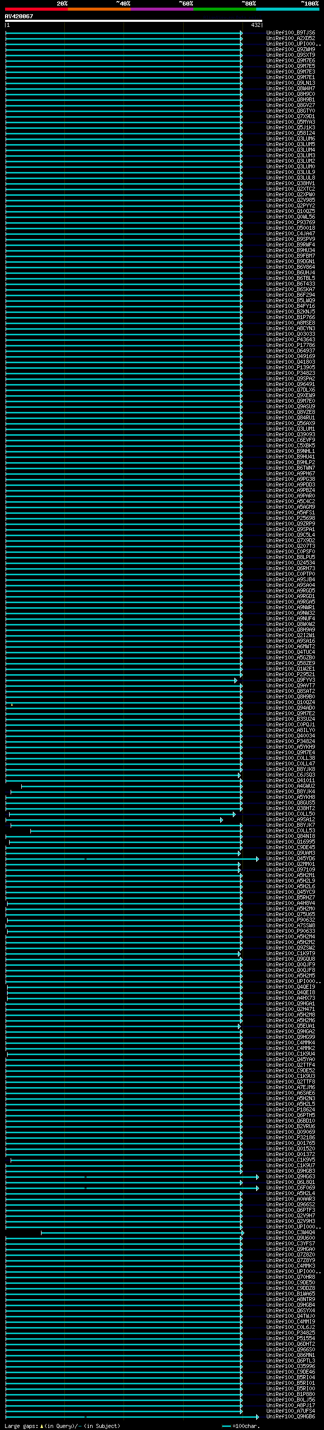Select the UniRef100_Q10QZ4 label
Viewport: 324px width, 1430px height.
point(291,702)
